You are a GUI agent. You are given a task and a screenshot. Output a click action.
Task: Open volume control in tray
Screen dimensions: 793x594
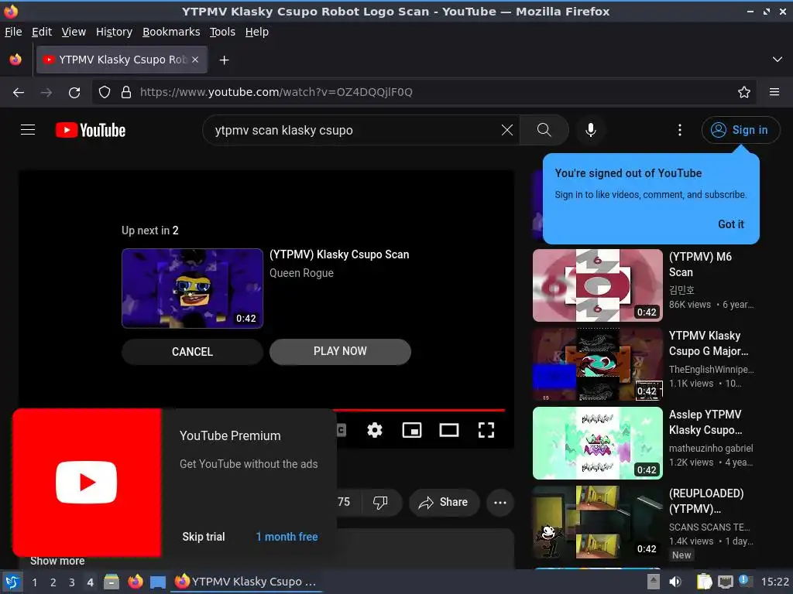click(675, 582)
